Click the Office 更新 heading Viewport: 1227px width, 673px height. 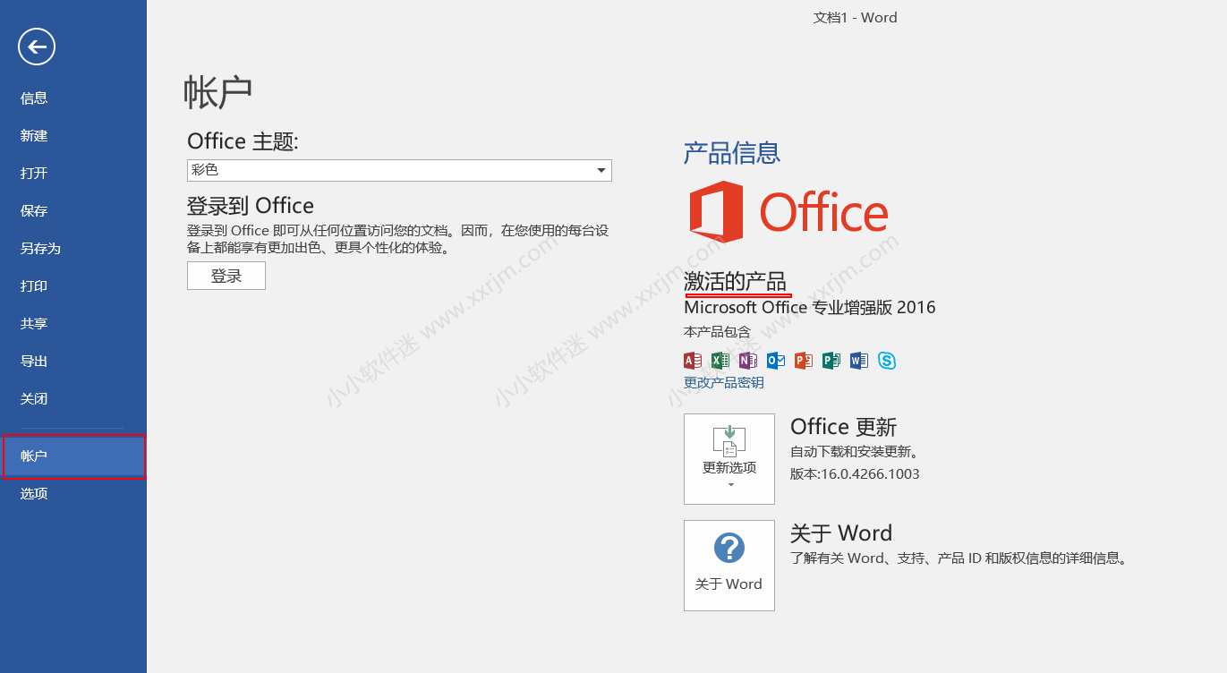pyautogui.click(x=843, y=427)
